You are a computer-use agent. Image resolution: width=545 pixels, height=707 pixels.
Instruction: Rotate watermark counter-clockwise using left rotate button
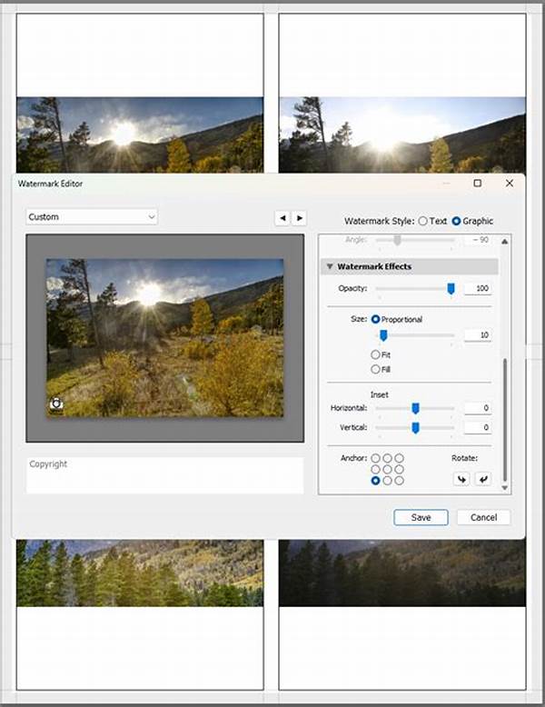461,479
